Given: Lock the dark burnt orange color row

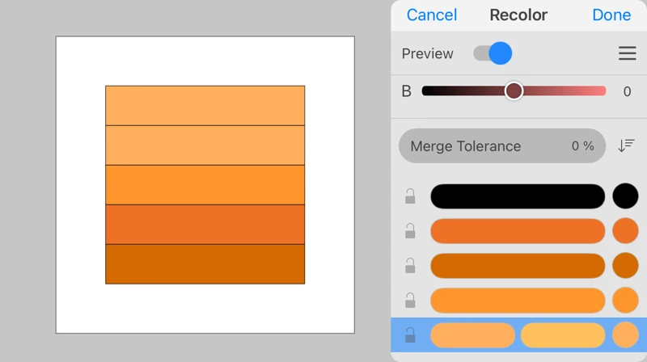Looking at the screenshot, I should pyautogui.click(x=410, y=266).
